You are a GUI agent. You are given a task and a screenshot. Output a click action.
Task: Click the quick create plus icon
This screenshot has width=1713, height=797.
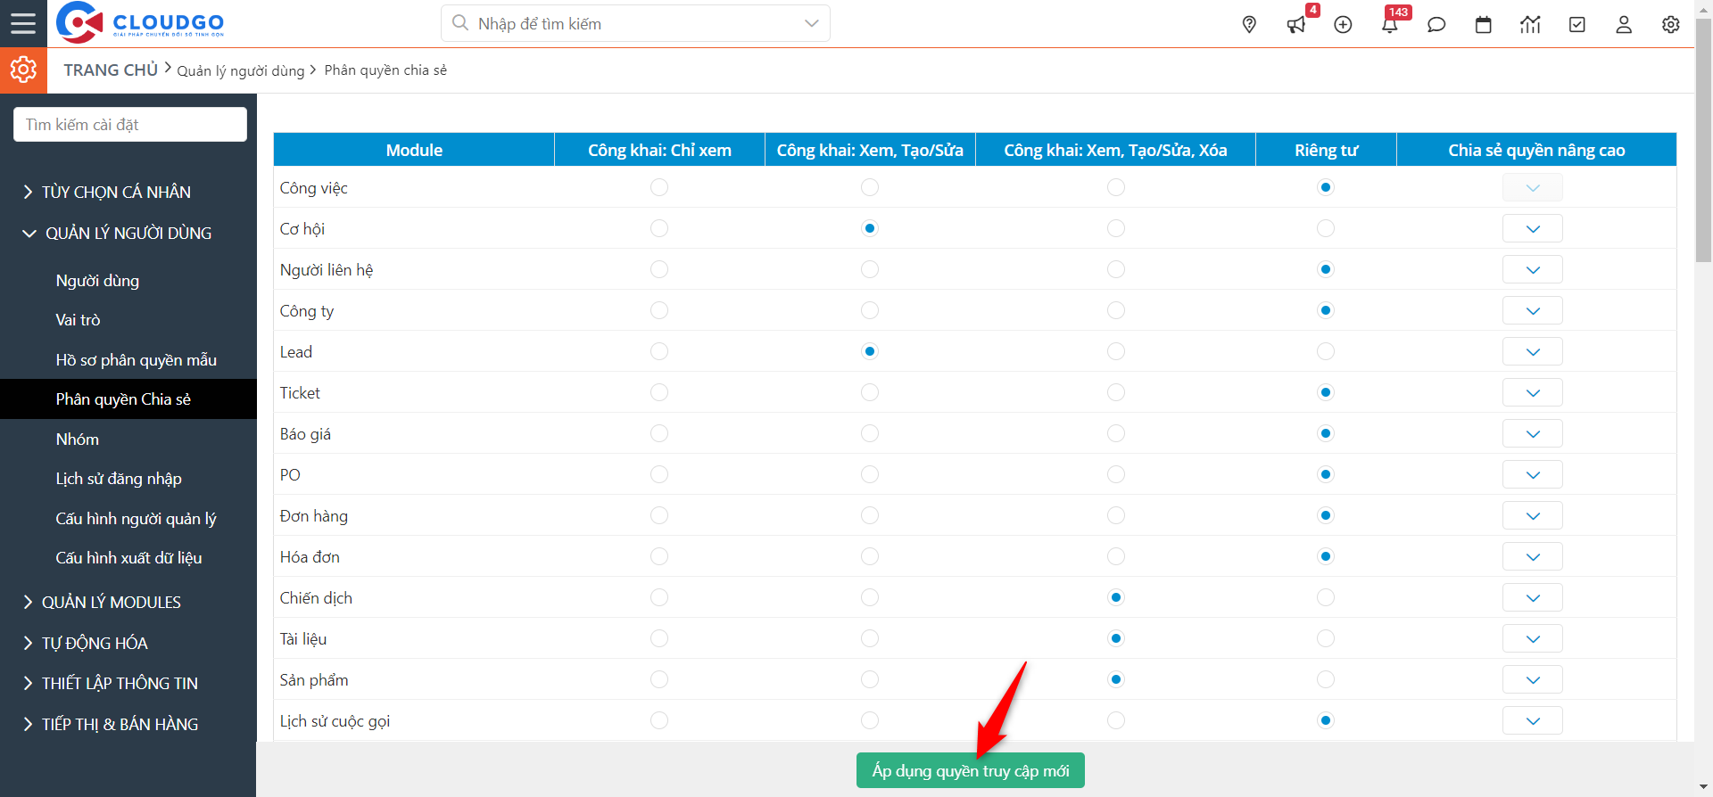(x=1343, y=24)
